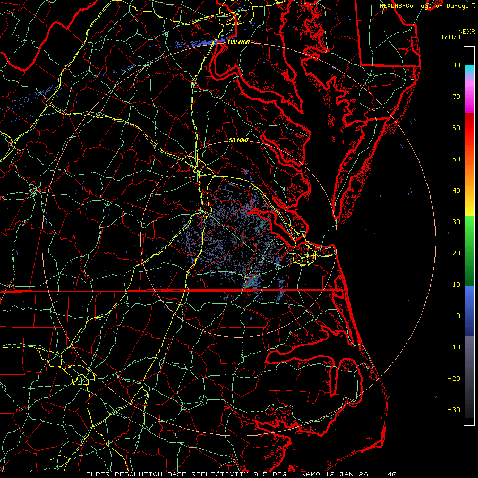
Task: Click the 20 value on the dBZ scale
Action: [456, 253]
